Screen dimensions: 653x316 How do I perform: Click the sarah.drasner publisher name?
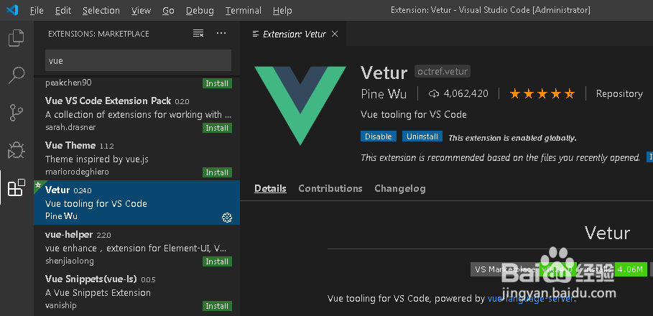coord(70,127)
